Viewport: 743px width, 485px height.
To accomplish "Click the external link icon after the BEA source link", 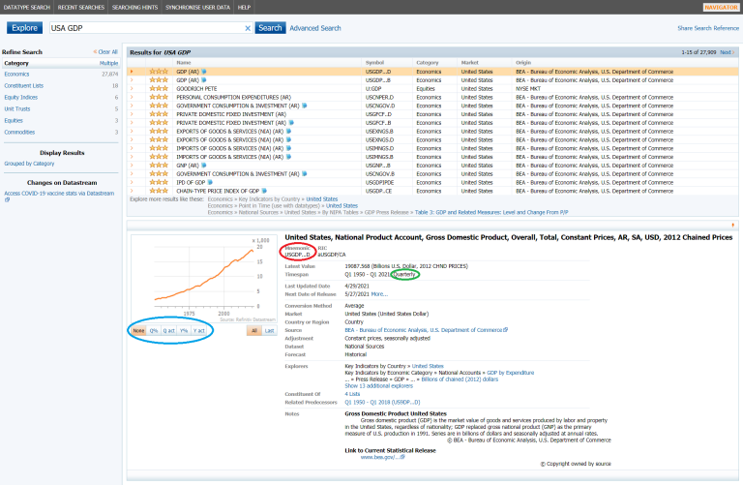I will point(506,330).
